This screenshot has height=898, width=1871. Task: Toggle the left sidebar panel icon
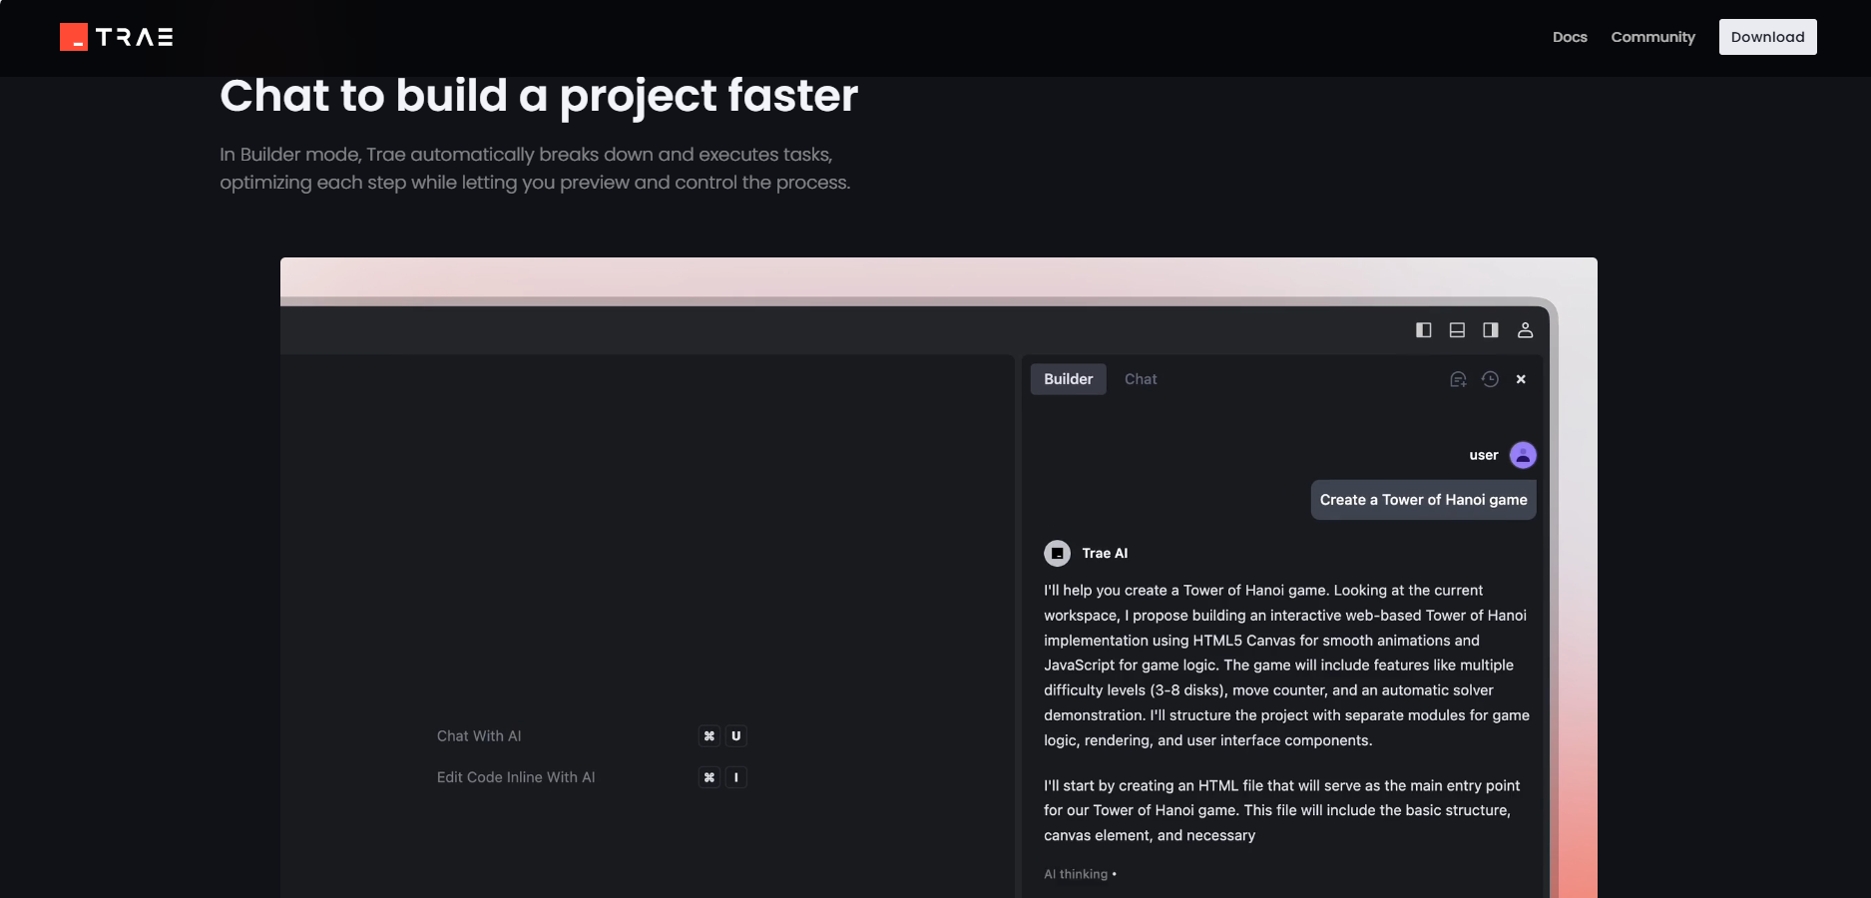tap(1424, 330)
